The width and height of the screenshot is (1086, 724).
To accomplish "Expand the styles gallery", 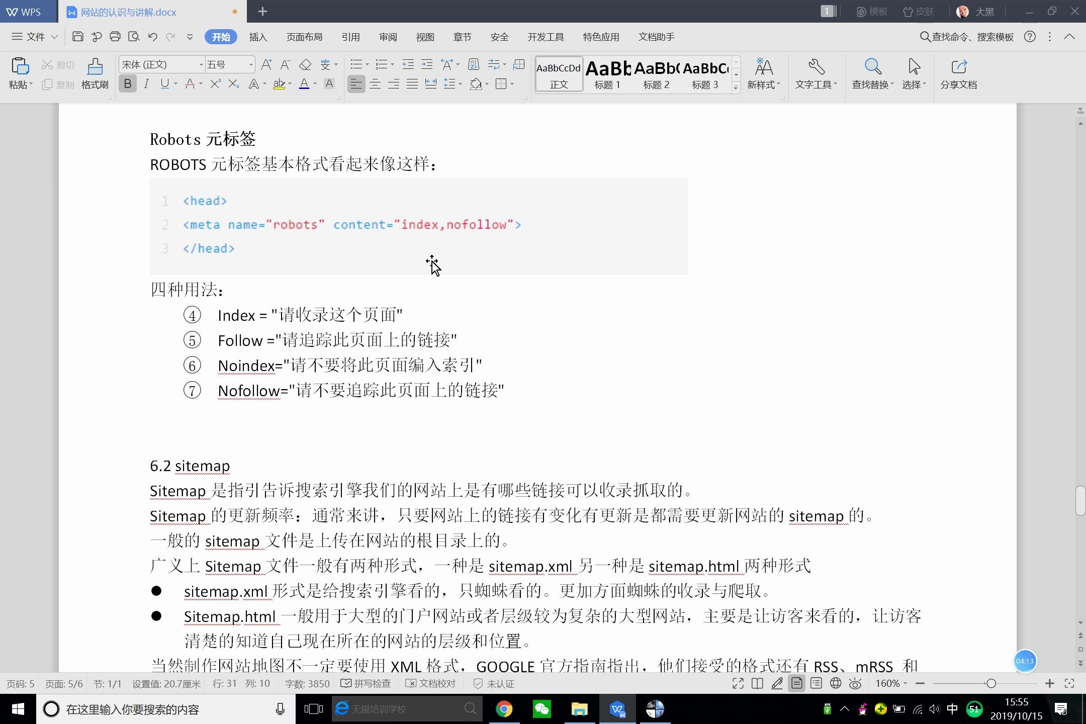I will click(736, 87).
